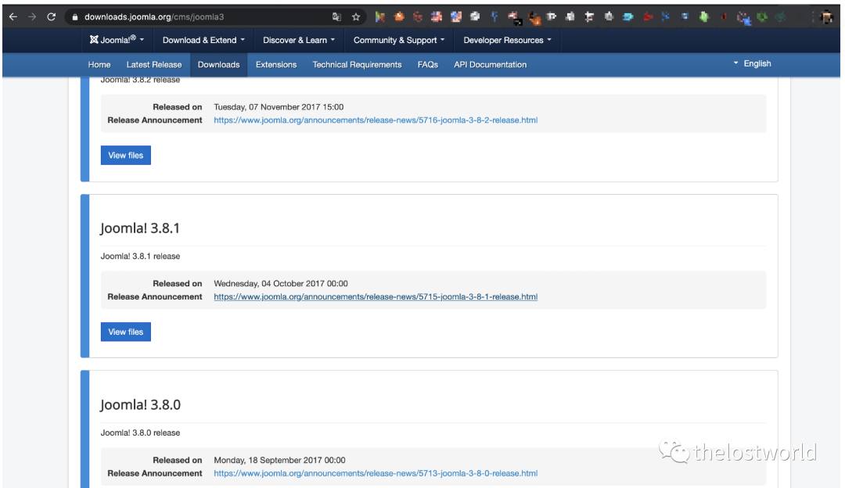845x488 pixels.
Task: Reload the page with the refresh icon
Action: coord(51,16)
